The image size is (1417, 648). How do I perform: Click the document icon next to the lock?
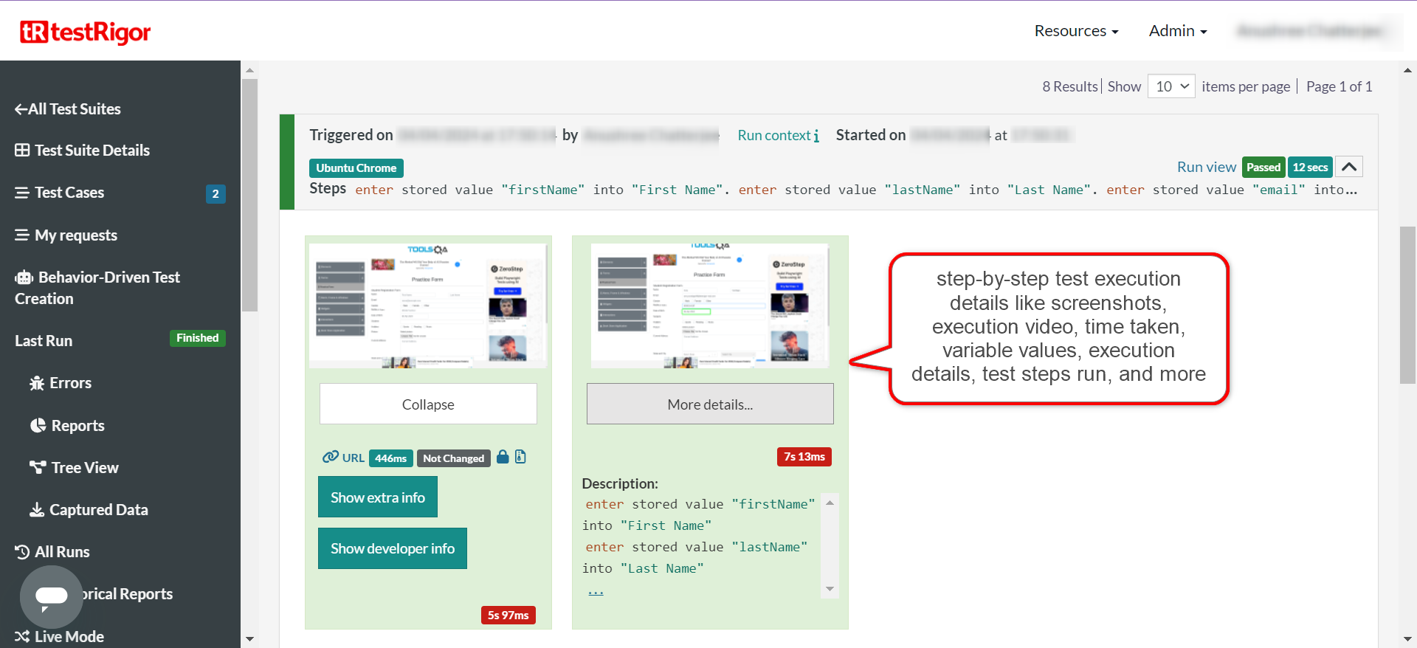pos(520,457)
